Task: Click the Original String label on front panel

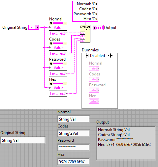Action: click(13, 133)
